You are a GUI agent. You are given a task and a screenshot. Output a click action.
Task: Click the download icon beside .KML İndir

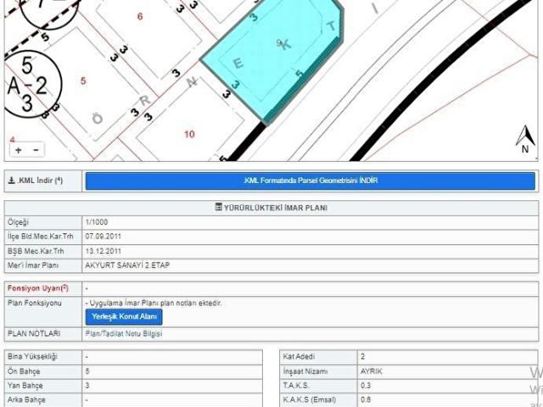point(12,181)
